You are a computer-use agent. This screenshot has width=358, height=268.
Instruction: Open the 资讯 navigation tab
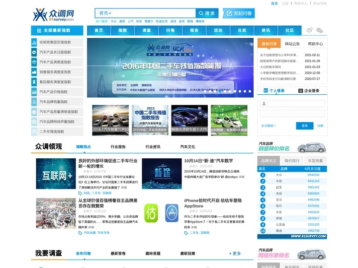[266, 31]
